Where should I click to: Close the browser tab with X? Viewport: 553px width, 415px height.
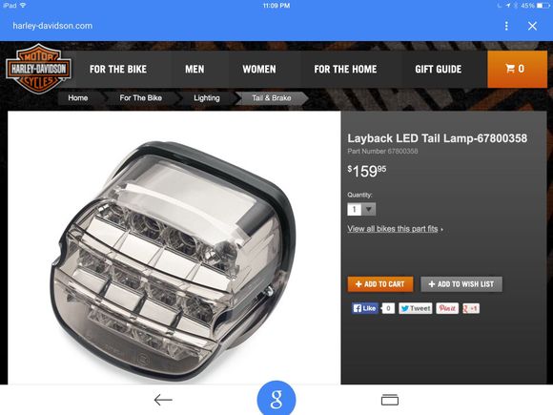pos(532,26)
